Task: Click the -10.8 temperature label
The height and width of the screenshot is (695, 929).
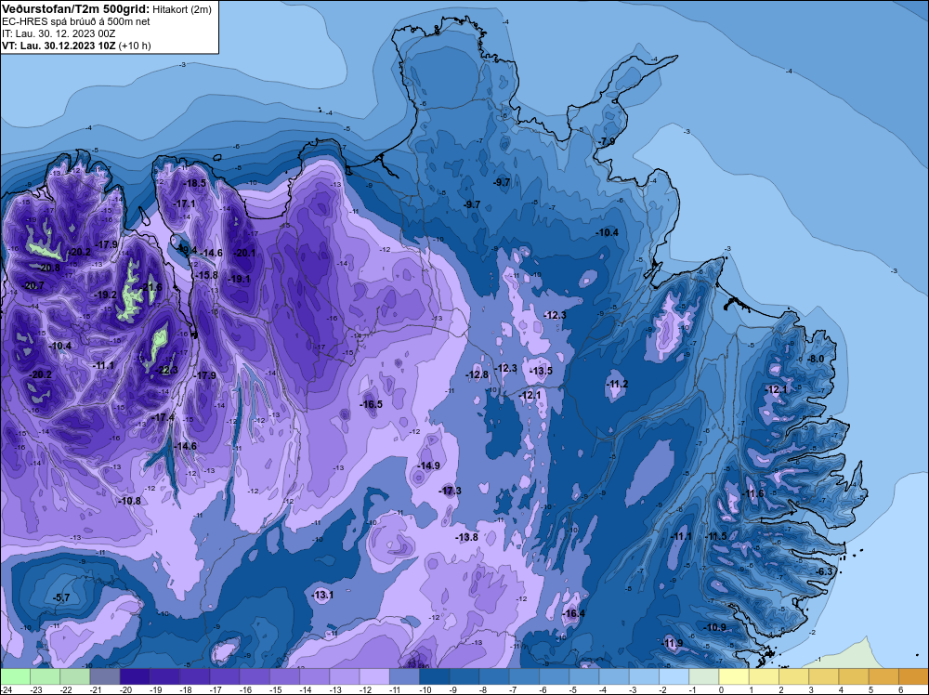Action: tap(130, 501)
